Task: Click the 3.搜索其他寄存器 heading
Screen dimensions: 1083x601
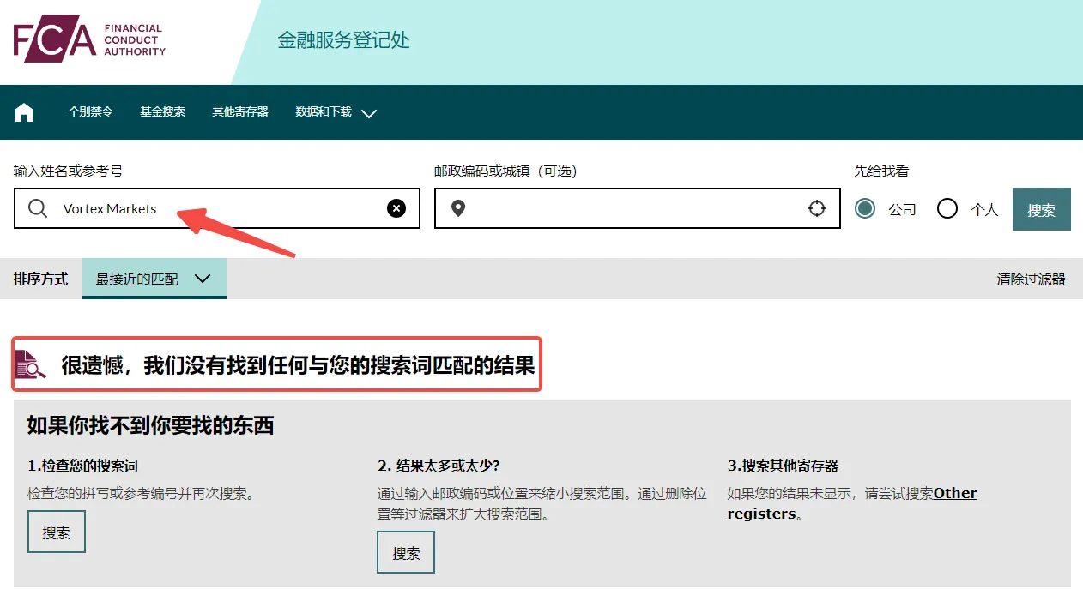Action: coord(783,466)
